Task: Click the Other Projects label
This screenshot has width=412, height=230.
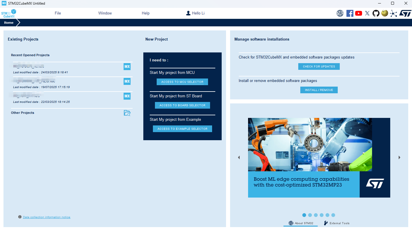Action: pyautogui.click(x=23, y=113)
